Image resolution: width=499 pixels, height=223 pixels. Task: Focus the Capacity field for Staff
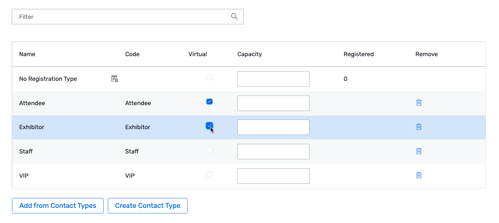pos(273,151)
